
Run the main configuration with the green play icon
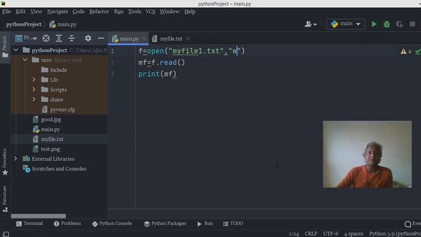click(374, 24)
